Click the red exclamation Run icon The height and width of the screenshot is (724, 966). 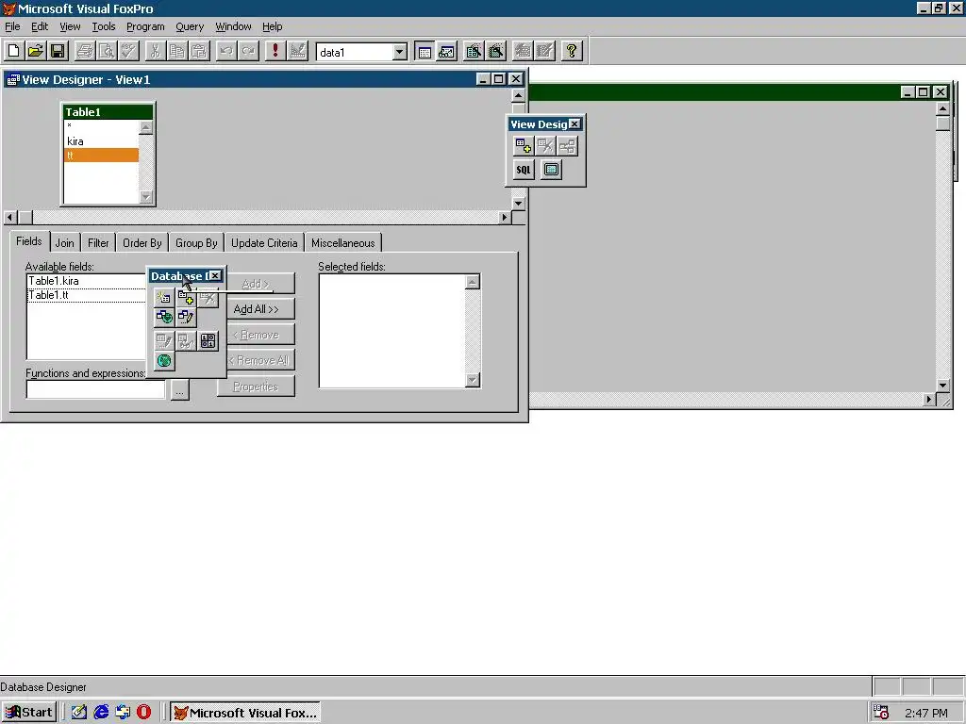pyautogui.click(x=275, y=51)
